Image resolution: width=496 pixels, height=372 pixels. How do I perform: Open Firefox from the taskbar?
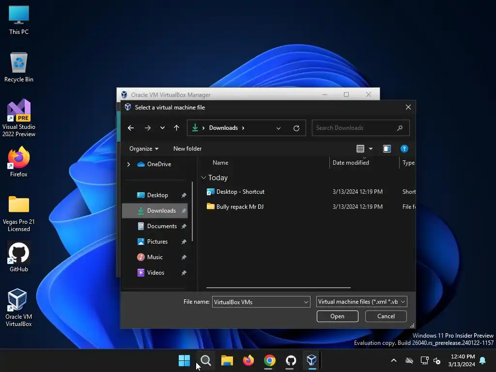click(x=248, y=360)
